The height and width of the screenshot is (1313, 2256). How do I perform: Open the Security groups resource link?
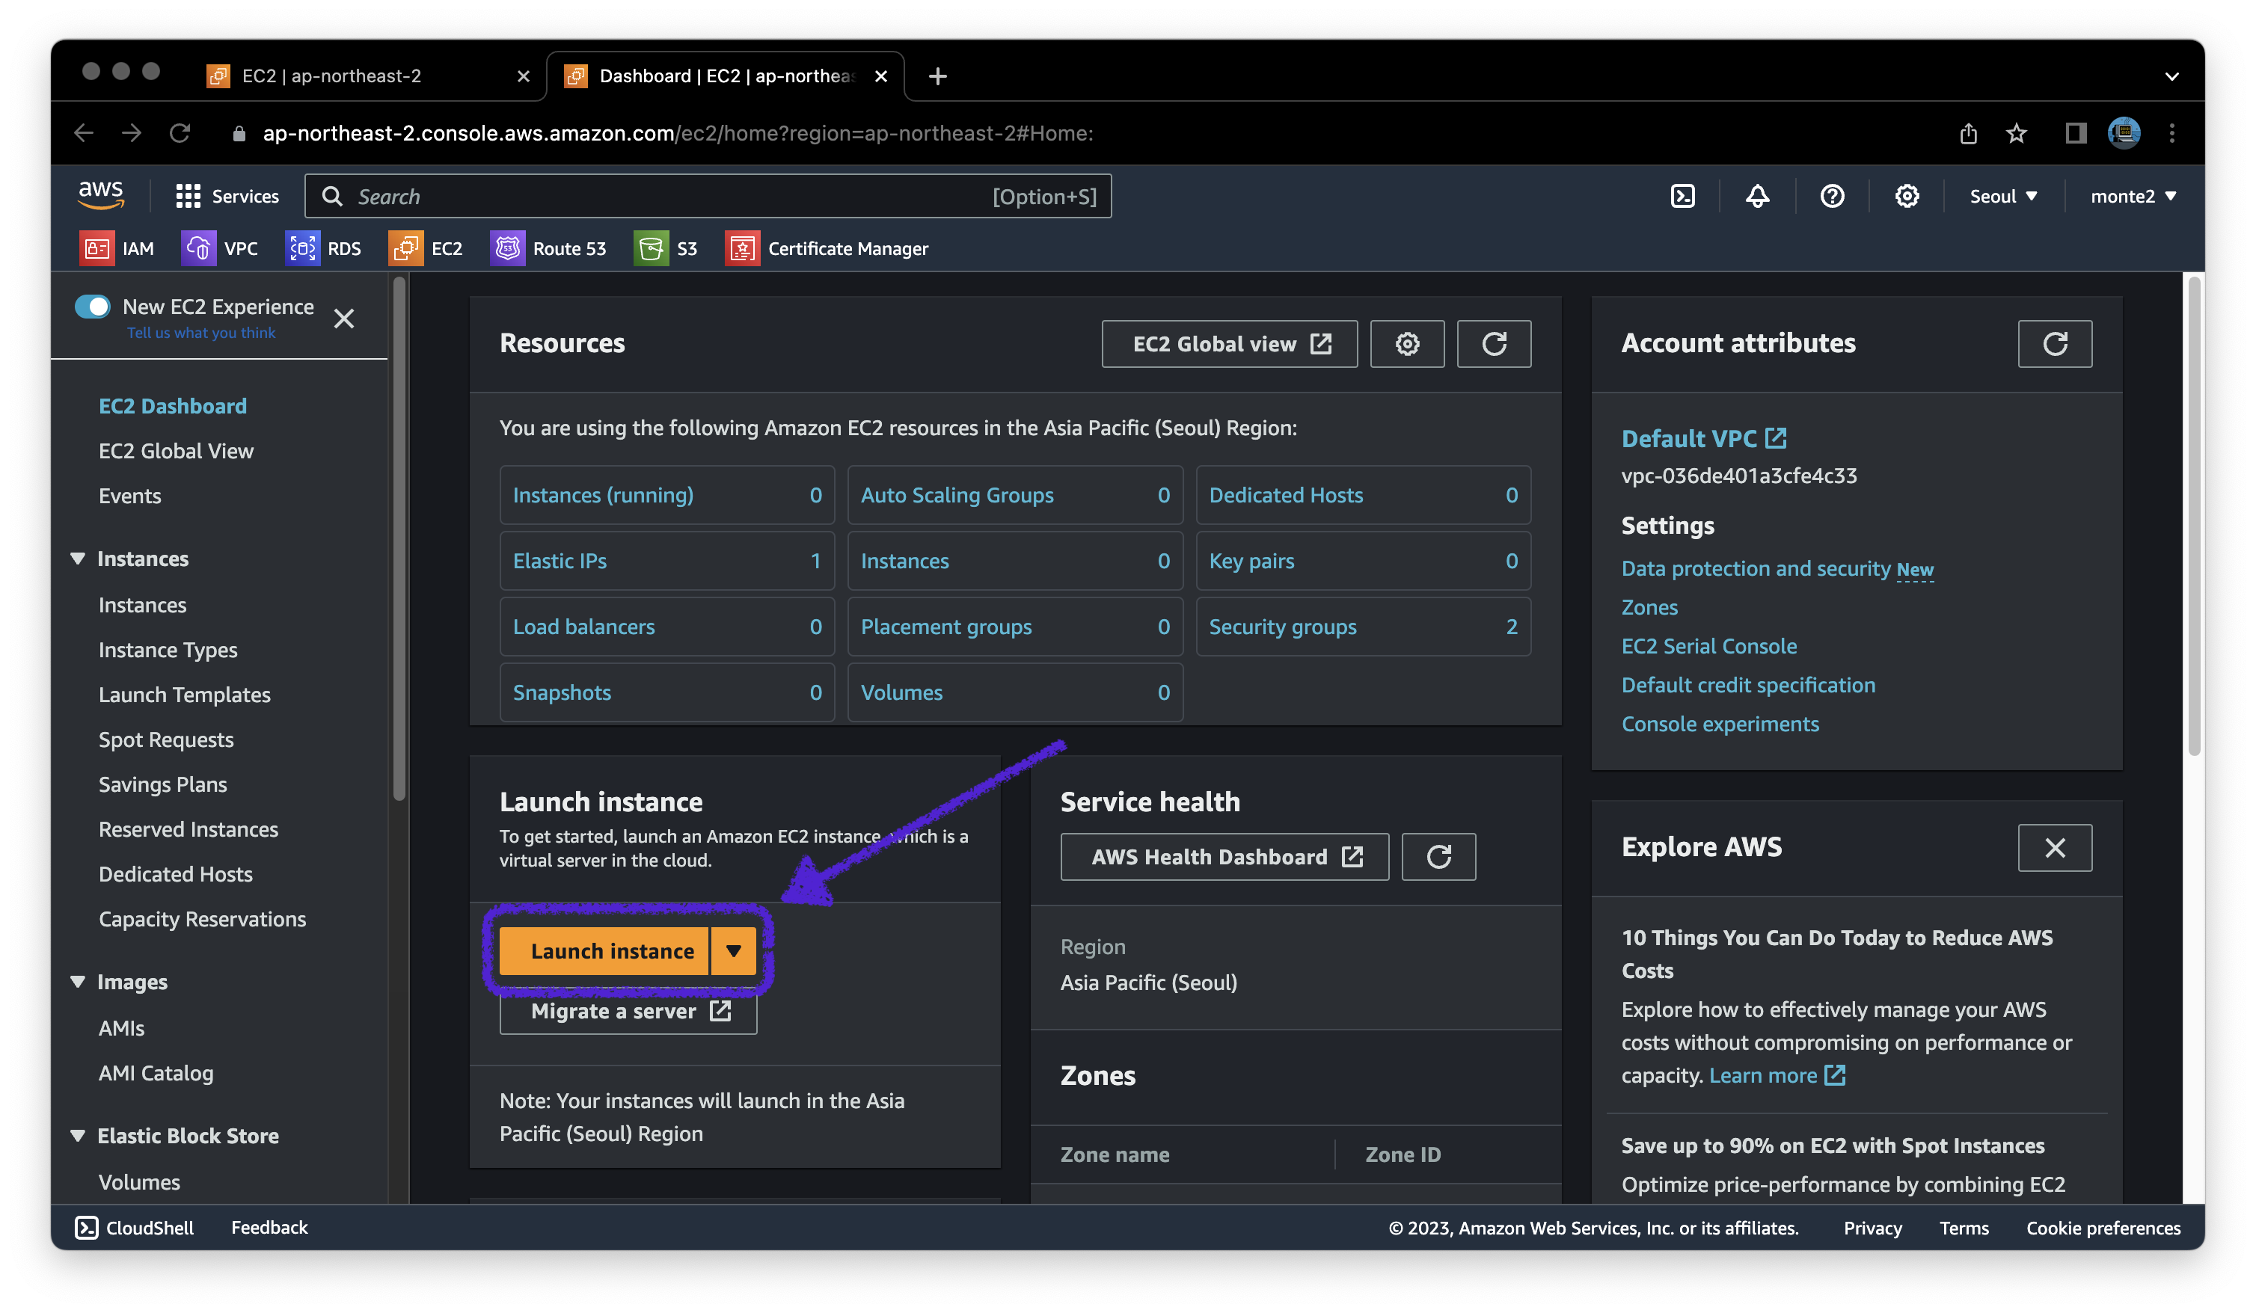1282,627
